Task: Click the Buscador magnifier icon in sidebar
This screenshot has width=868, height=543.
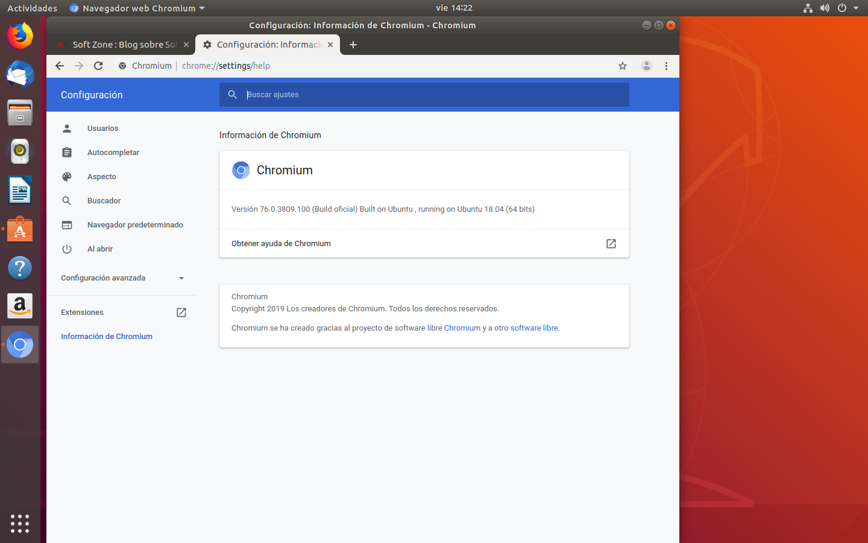Action: [67, 201]
